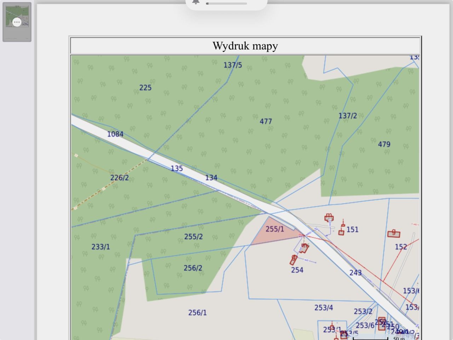Select the building icon marked 'g' near parcel 152
The height and width of the screenshot is (340, 453).
pyautogui.click(x=394, y=234)
